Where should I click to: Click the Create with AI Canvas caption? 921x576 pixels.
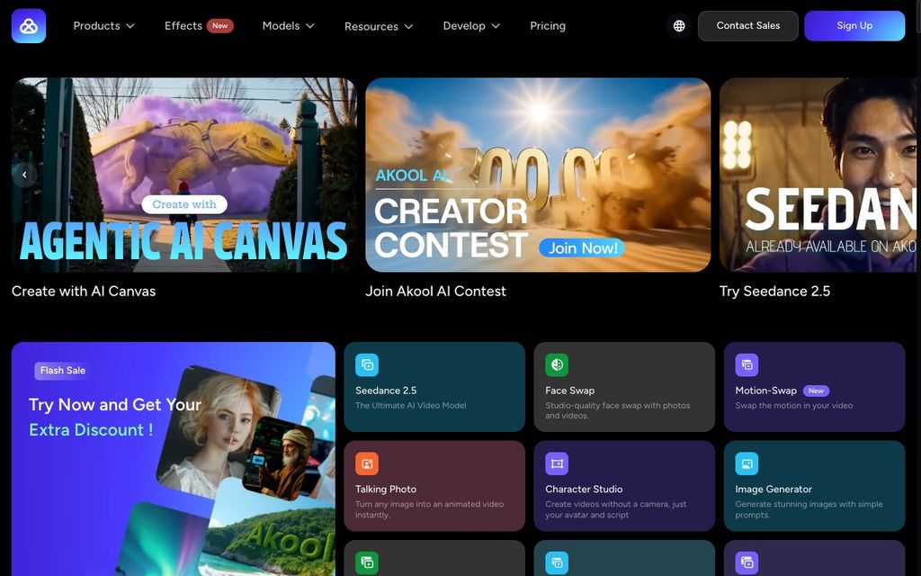coord(84,292)
